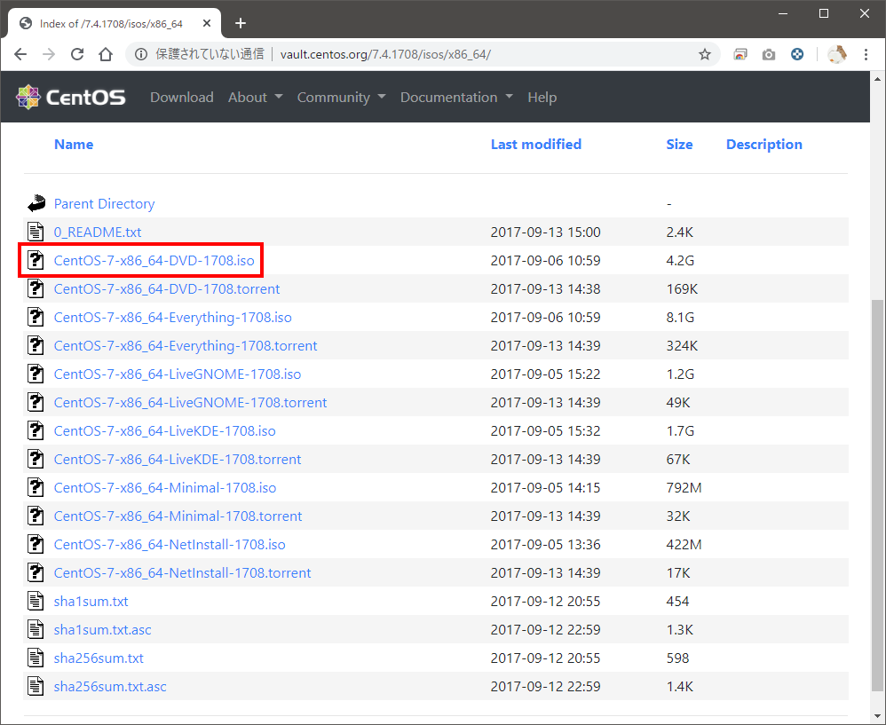Select the Index of /7.4.1708 tab
Viewport: 886px width, 725px height.
[x=113, y=23]
